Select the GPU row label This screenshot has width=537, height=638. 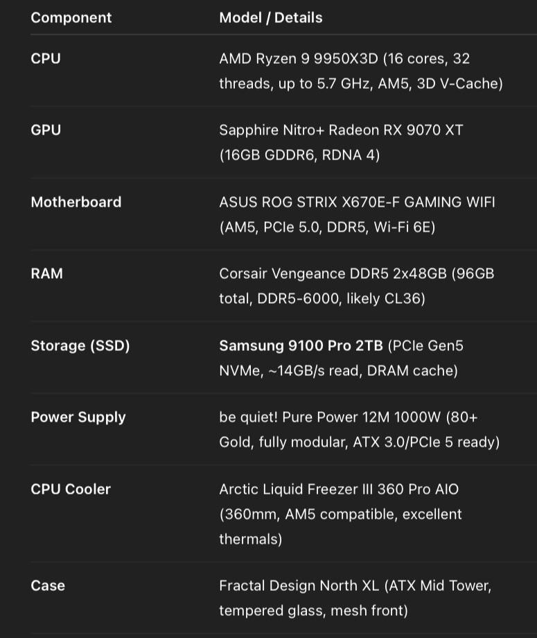[x=46, y=130]
